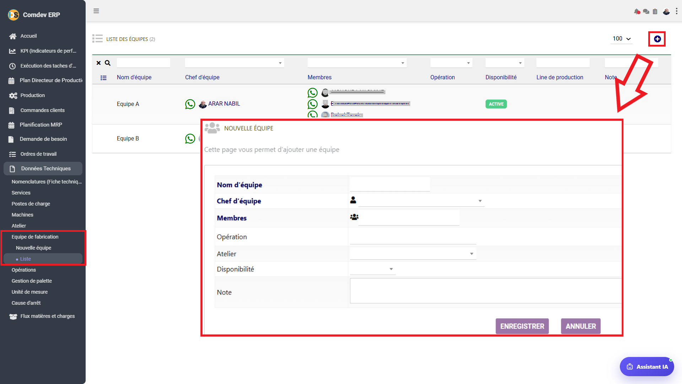Open the Membres filter dropdown

pos(357,63)
